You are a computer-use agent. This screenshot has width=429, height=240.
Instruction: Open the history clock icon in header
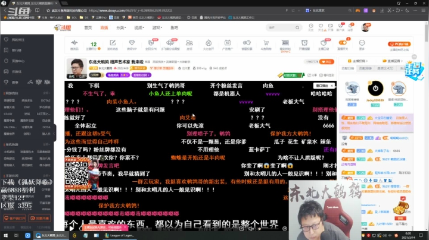[311, 27]
